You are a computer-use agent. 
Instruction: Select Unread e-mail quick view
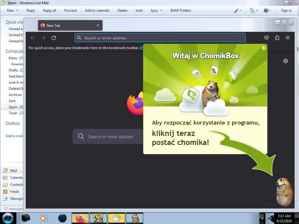click(x=16, y=29)
